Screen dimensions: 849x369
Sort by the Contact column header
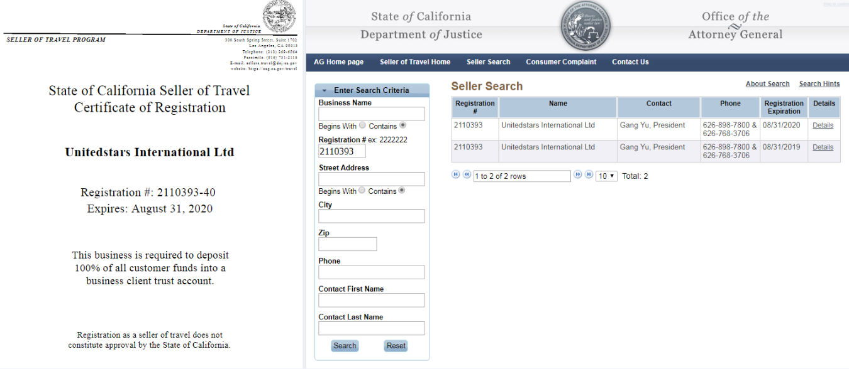point(659,107)
